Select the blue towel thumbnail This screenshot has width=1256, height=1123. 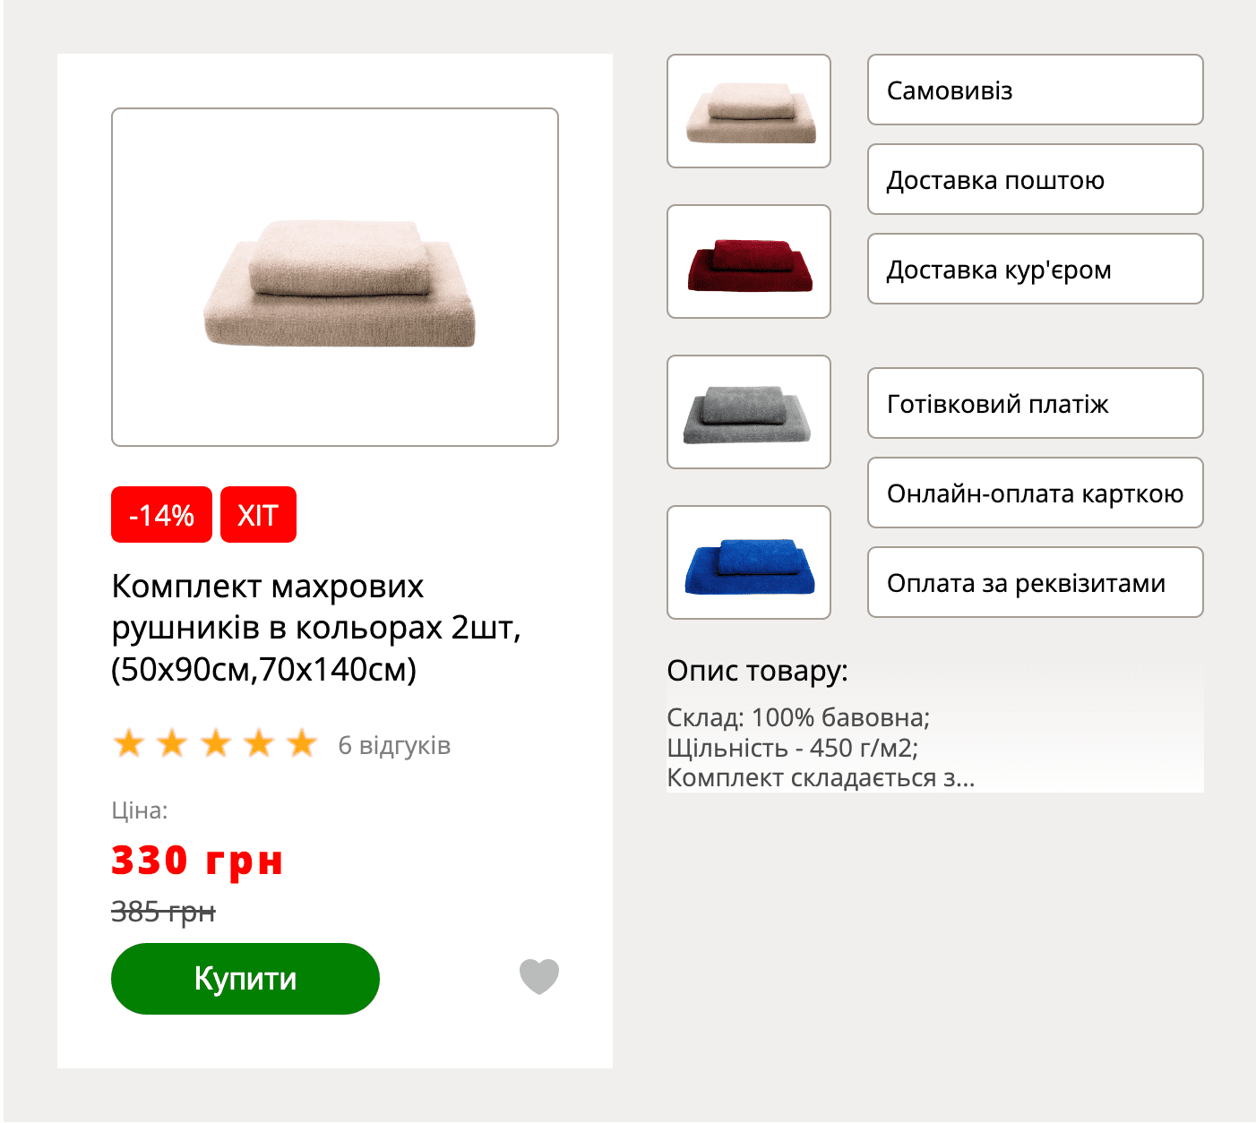(749, 562)
